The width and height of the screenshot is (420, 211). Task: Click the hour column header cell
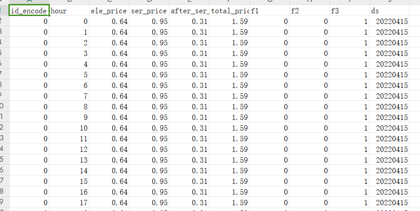(69, 11)
